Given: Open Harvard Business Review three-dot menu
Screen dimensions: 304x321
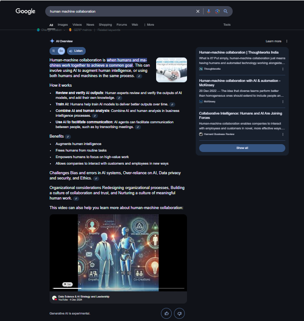Looking at the screenshot, I should point(283,135).
